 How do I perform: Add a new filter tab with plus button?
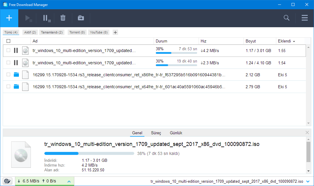[x=115, y=32]
